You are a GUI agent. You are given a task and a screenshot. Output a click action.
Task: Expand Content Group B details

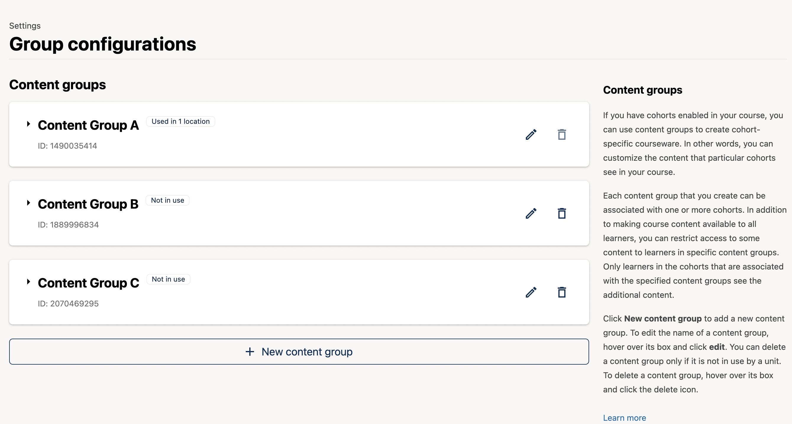click(x=28, y=203)
